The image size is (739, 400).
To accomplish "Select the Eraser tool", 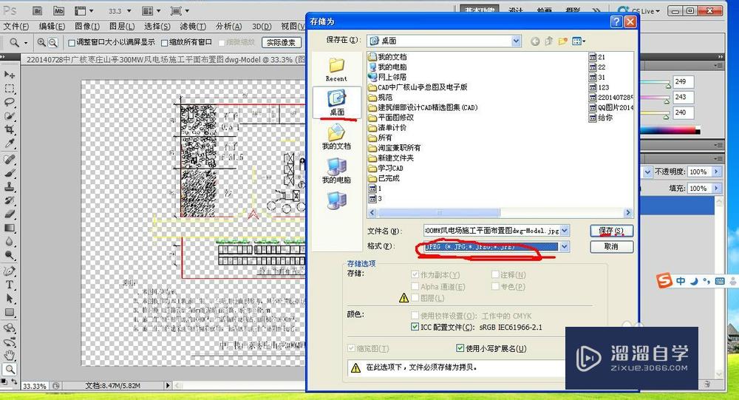I will tap(10, 214).
